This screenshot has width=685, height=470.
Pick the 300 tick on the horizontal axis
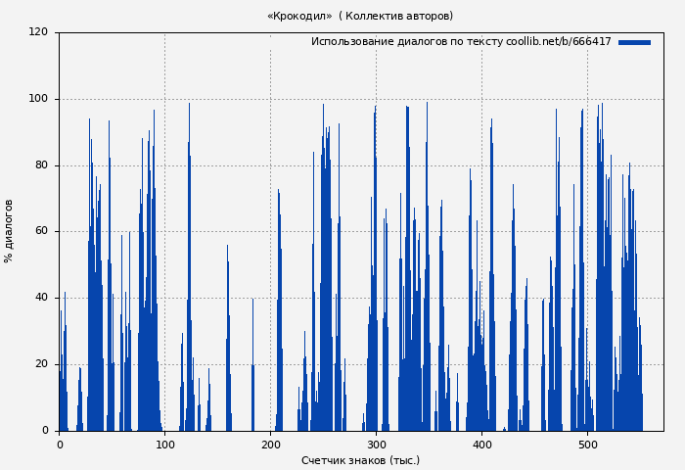coord(376,444)
